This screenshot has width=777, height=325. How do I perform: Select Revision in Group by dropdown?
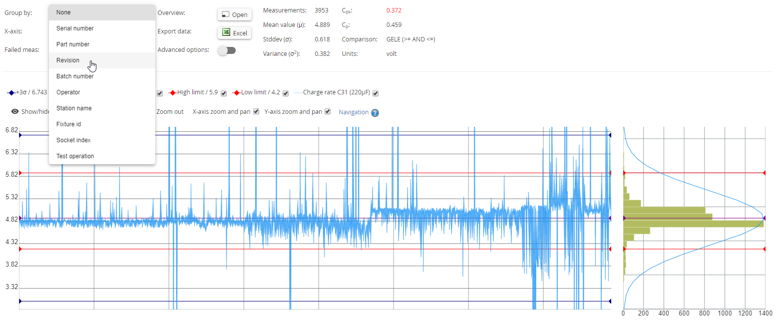(68, 60)
